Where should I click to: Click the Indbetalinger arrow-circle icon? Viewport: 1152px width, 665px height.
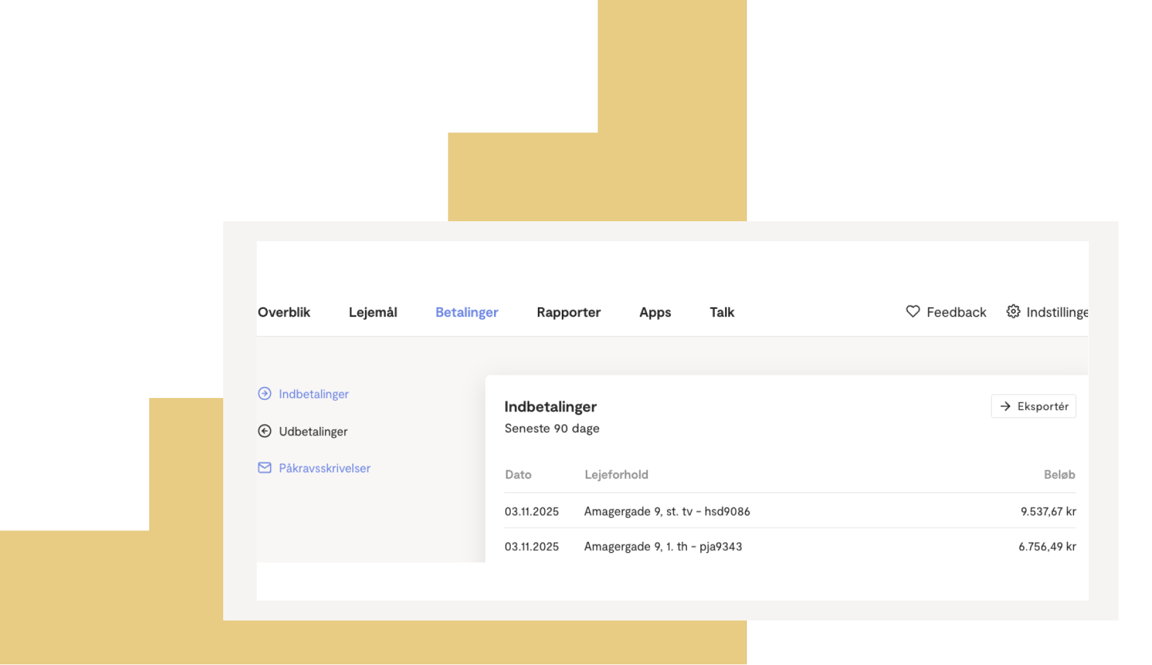point(264,393)
